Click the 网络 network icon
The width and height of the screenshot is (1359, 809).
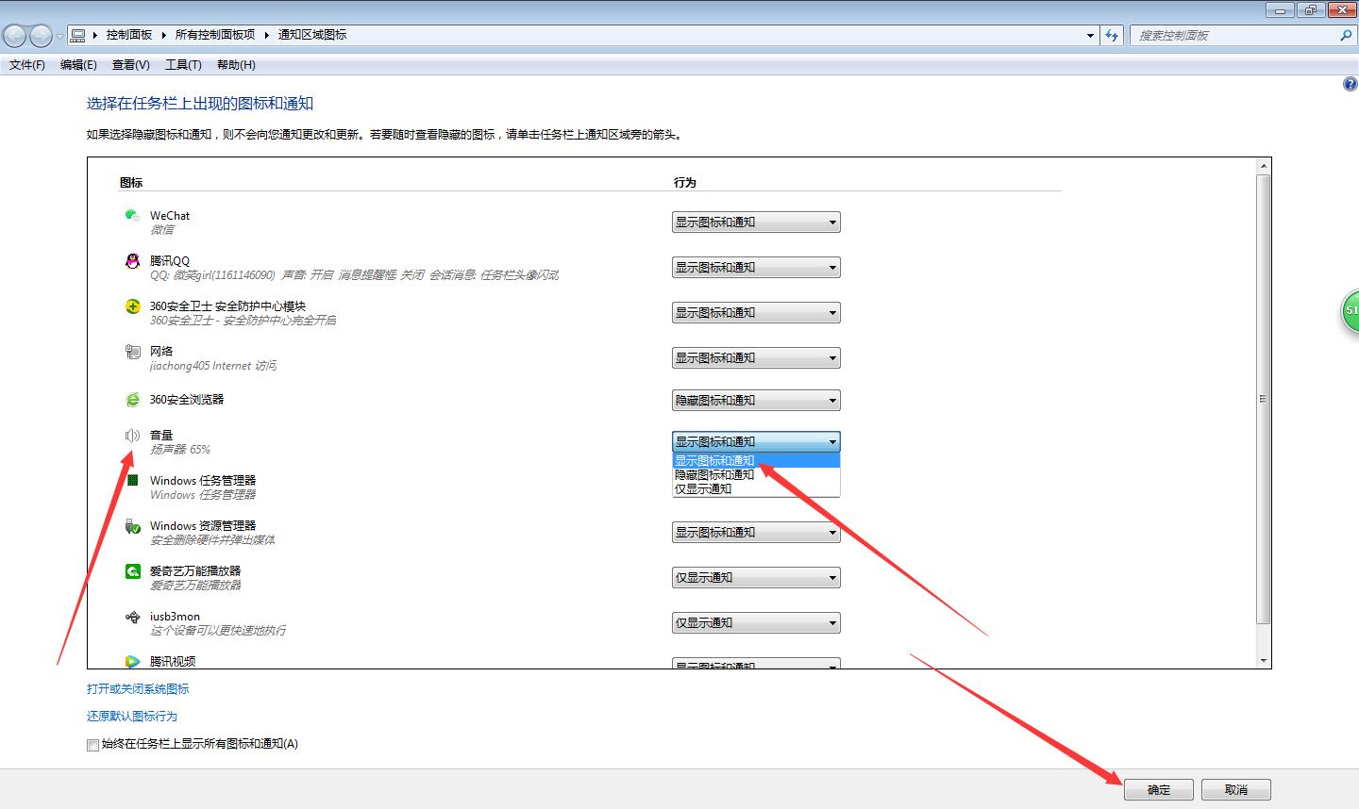132,352
